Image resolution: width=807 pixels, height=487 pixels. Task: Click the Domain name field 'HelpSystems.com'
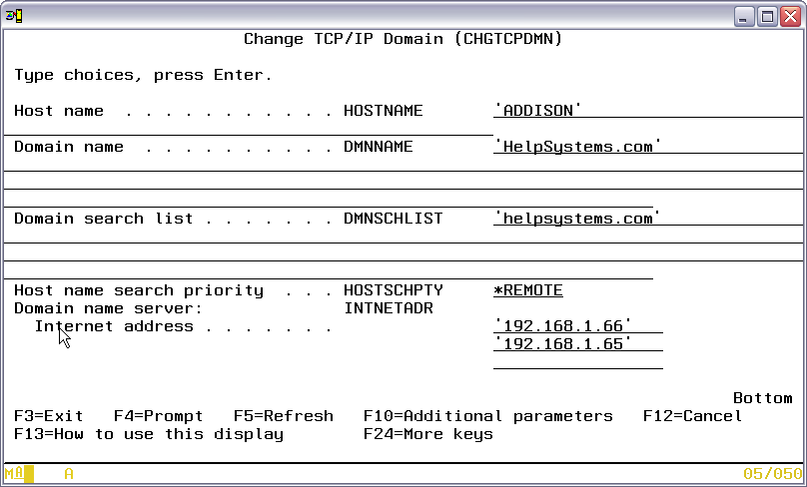pyautogui.click(x=577, y=147)
